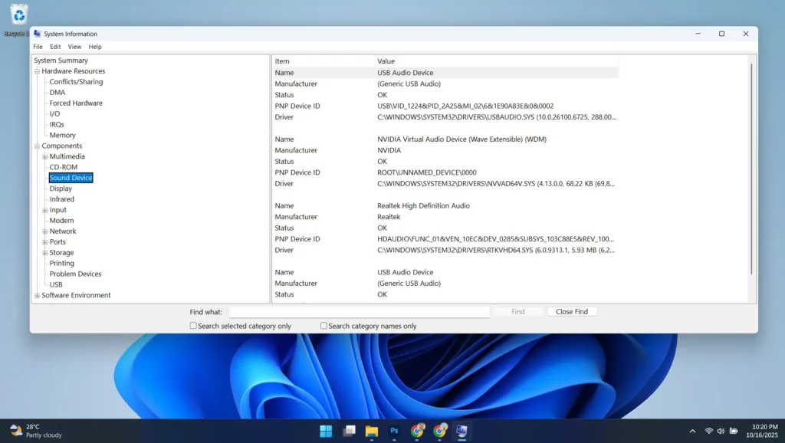Expand the Software Environment node
785x443 pixels.
pyautogui.click(x=37, y=296)
